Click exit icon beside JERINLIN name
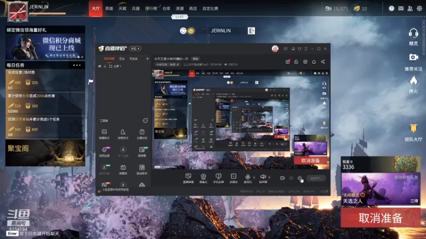Image resolution: width=426 pixels, height=239 pixels. pos(251,31)
